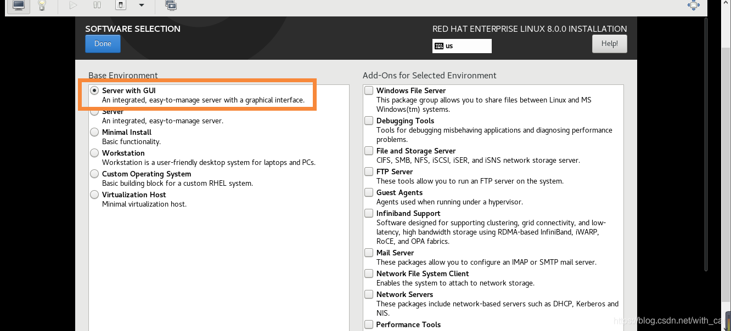Click the run virtual machine play icon
731x331 pixels.
(x=74, y=5)
